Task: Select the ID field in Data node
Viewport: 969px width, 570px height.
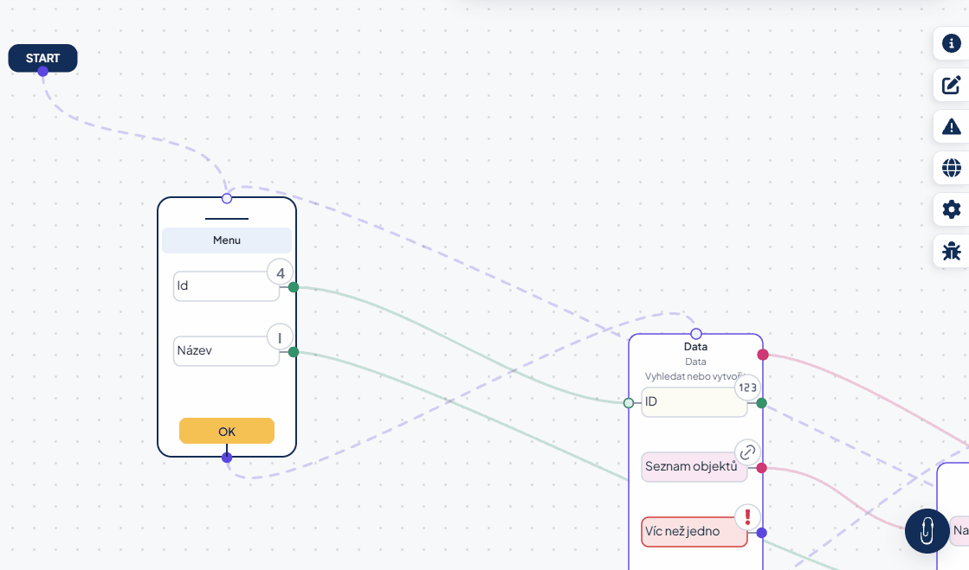Action: point(694,402)
